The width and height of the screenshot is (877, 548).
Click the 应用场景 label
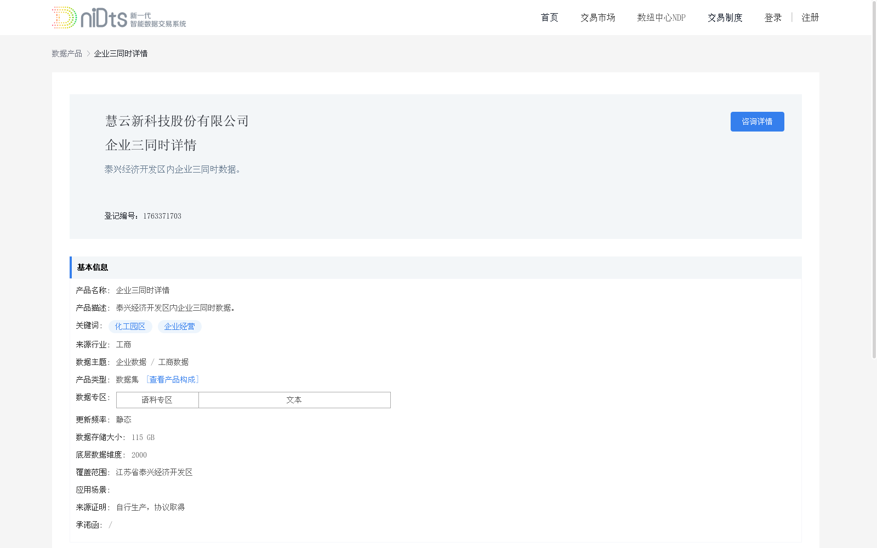pos(93,490)
